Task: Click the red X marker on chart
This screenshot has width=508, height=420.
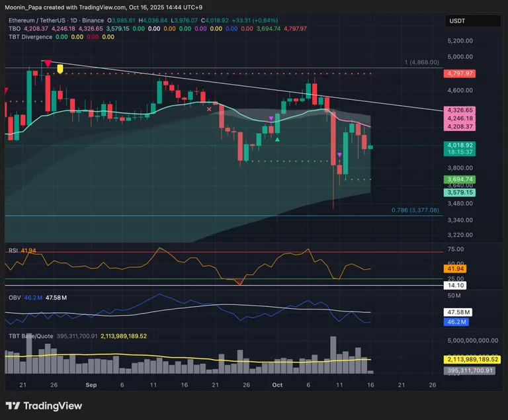Action: tap(210, 108)
